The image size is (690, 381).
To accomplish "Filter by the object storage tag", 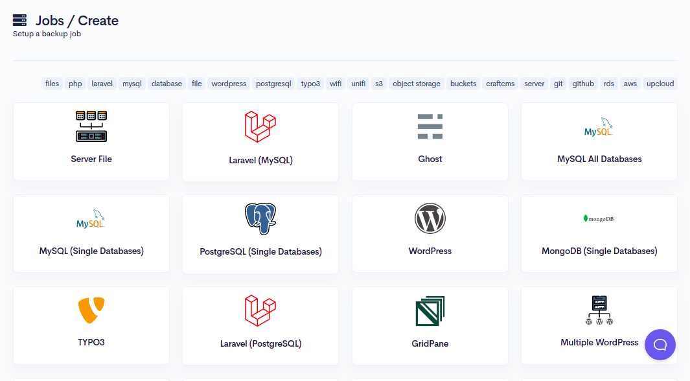I will 417,84.
